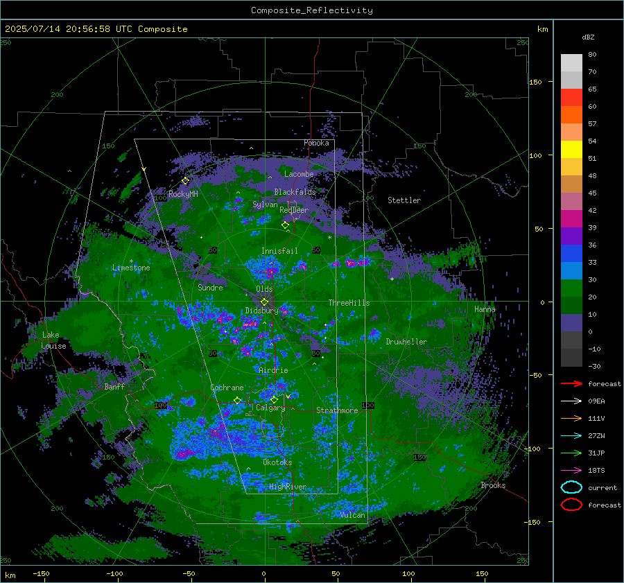This screenshot has width=624, height=583.
Task: Click the yellow arrow marker east of Calgary
Action: coord(288,397)
